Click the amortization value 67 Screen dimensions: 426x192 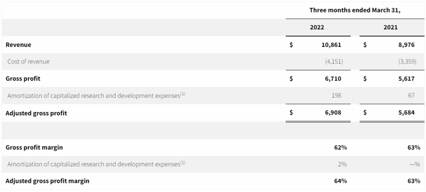click(x=411, y=95)
